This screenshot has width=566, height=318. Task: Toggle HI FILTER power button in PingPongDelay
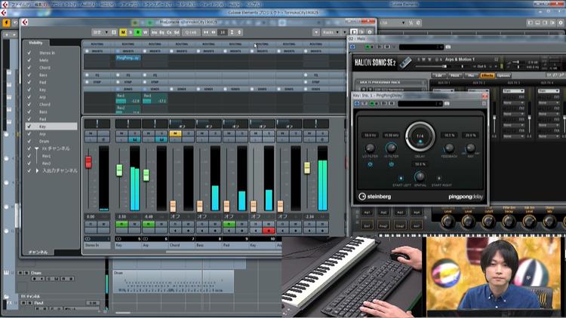coord(391,164)
